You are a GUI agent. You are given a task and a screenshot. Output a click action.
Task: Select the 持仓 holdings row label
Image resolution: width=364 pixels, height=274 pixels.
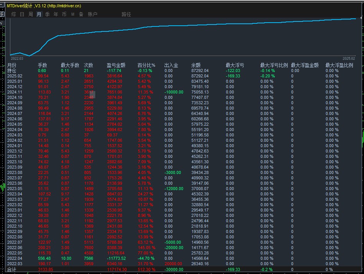[12, 71]
